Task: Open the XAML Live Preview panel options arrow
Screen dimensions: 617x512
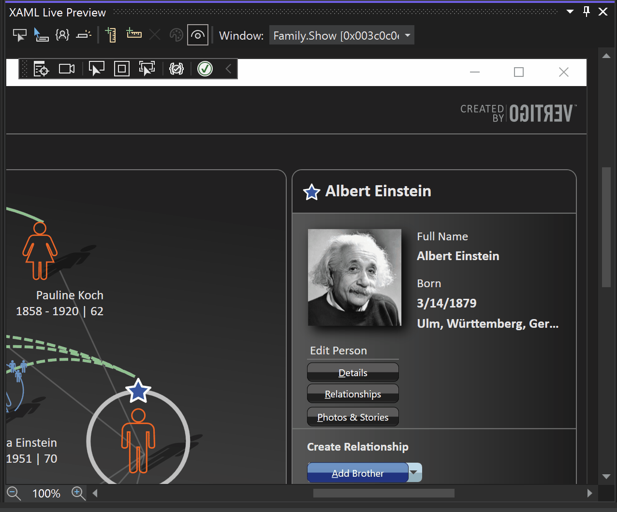Action: [570, 12]
